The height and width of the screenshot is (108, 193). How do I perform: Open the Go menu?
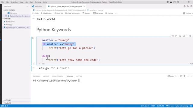(x=27, y=2)
